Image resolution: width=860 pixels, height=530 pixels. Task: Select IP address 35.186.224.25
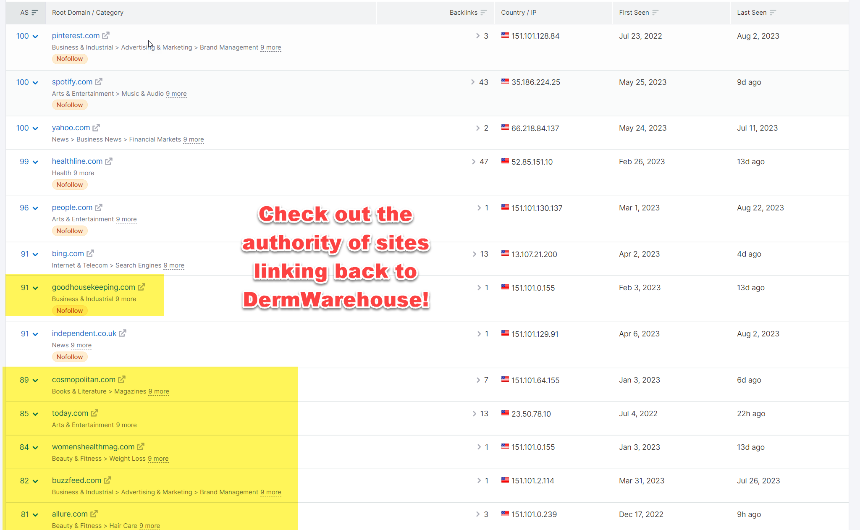536,82
